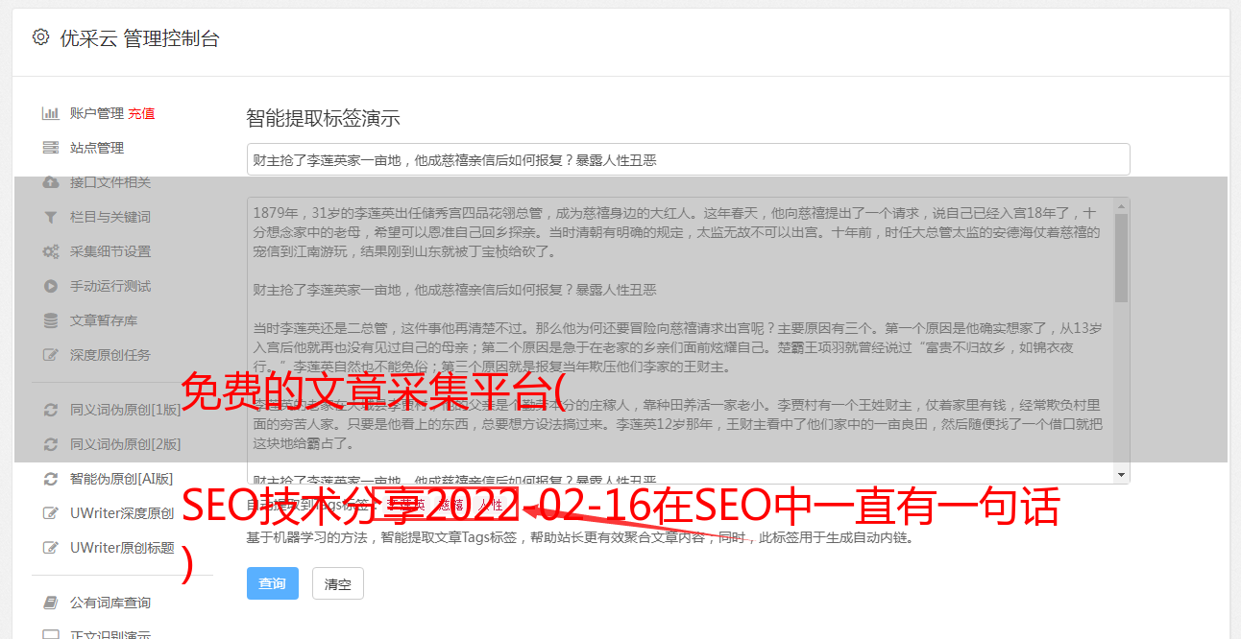The image size is (1241, 639).
Task: Click the play icon beside 手动运行测试
Action: coord(51,286)
